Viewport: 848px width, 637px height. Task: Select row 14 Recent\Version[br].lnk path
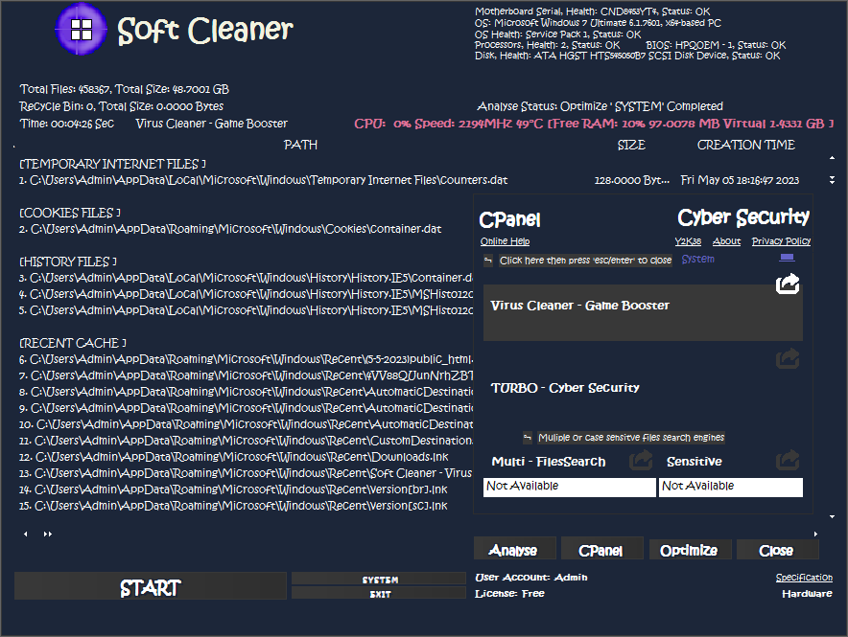[x=233, y=489]
